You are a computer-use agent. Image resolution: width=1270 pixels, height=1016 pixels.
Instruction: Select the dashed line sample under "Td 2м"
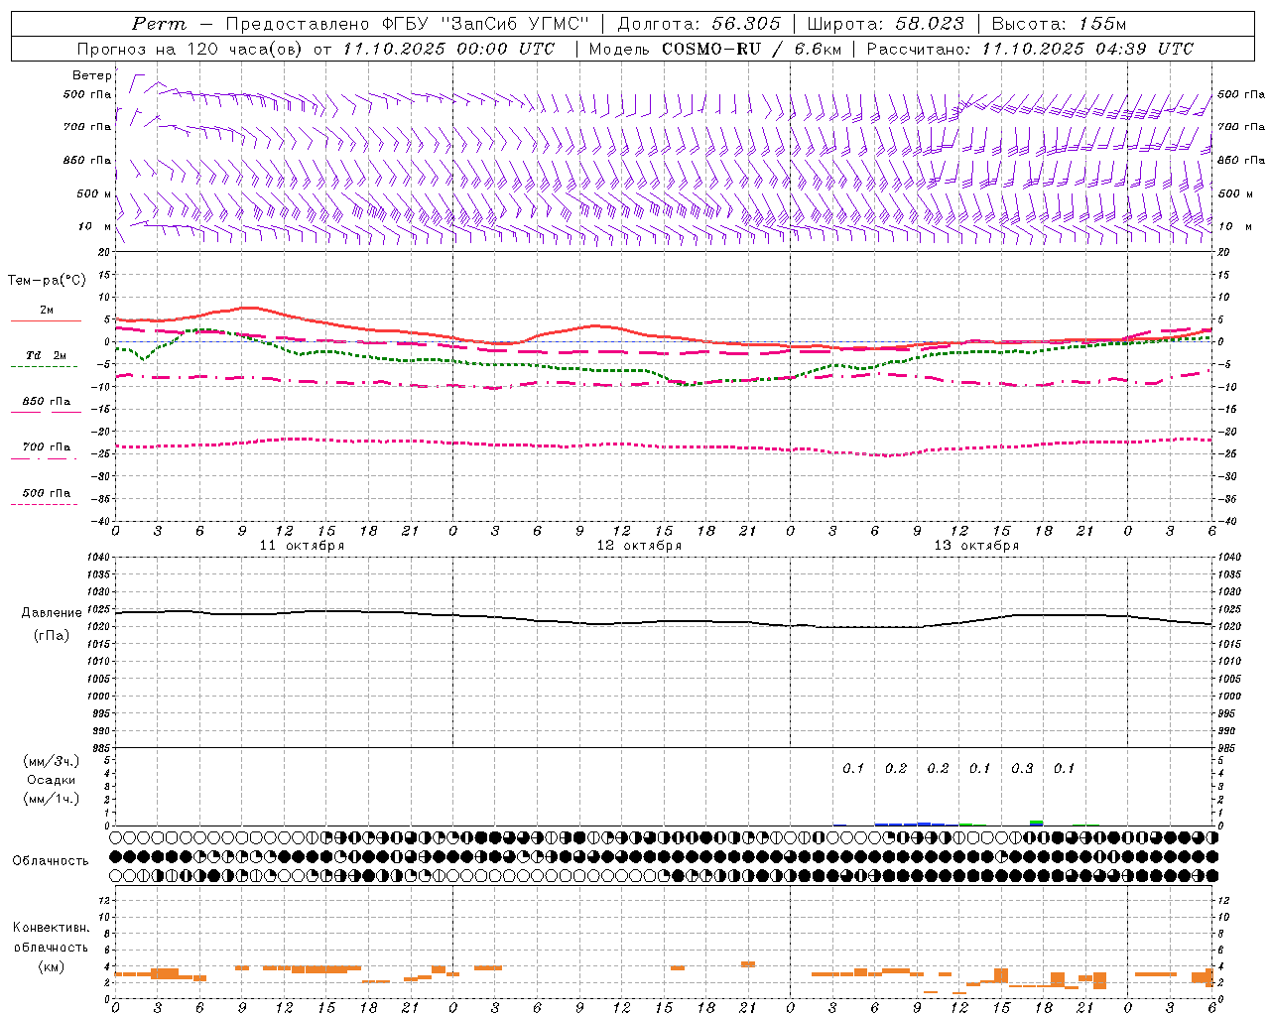click(44, 366)
